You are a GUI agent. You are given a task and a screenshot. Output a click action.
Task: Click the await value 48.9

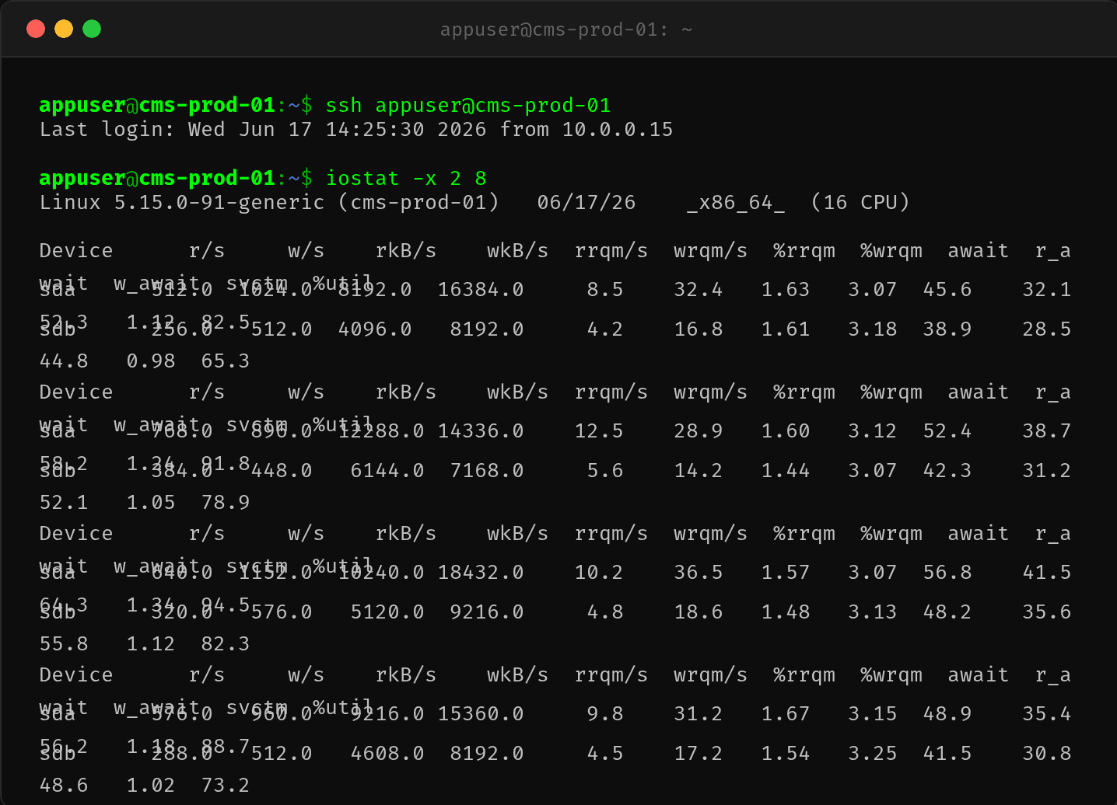[947, 713]
